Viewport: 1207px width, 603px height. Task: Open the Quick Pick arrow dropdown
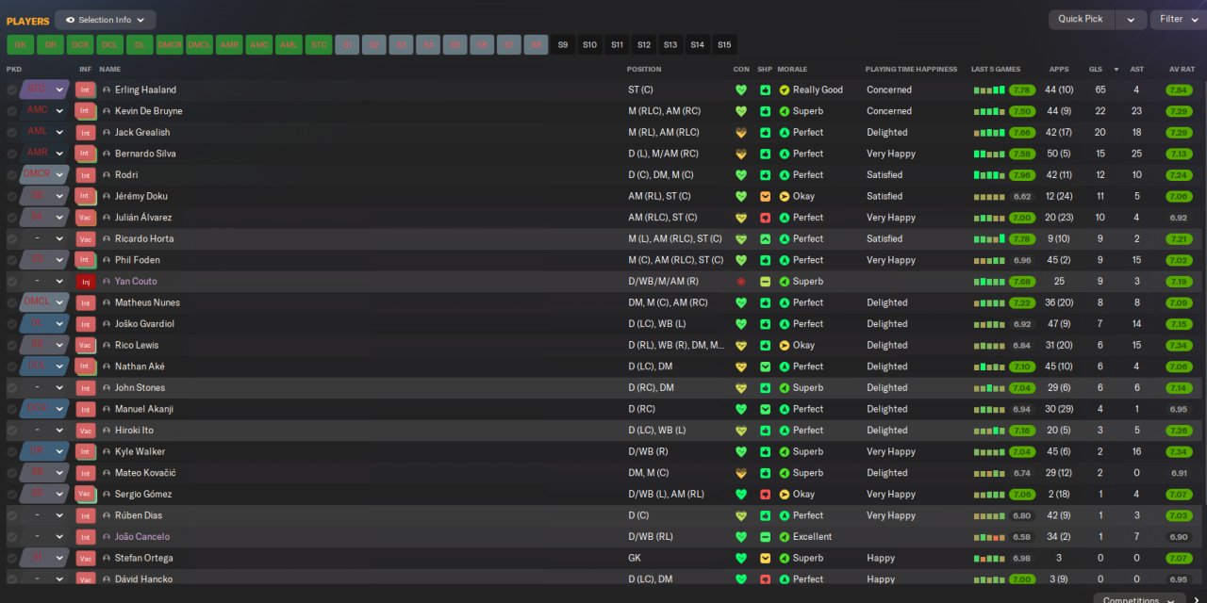(1131, 19)
